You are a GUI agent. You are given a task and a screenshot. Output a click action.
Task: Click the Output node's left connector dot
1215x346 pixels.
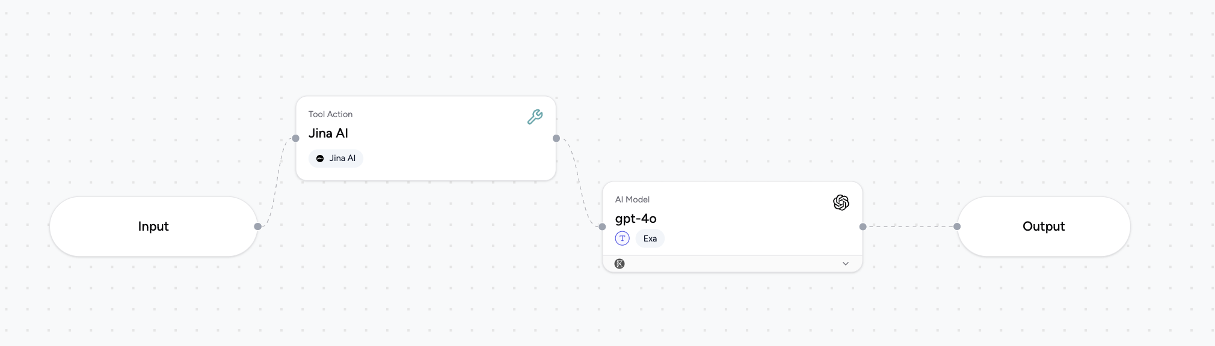(957, 226)
